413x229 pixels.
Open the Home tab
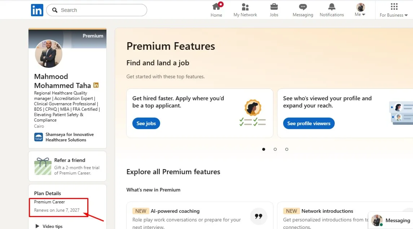(x=216, y=10)
